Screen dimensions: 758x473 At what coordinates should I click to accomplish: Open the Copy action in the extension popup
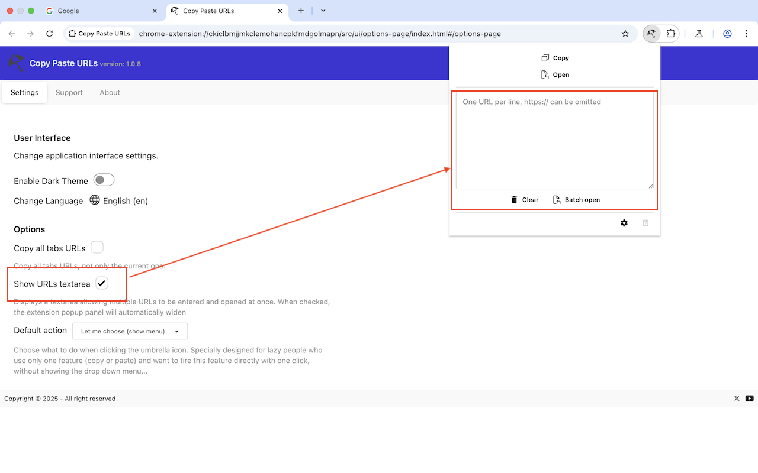554,57
